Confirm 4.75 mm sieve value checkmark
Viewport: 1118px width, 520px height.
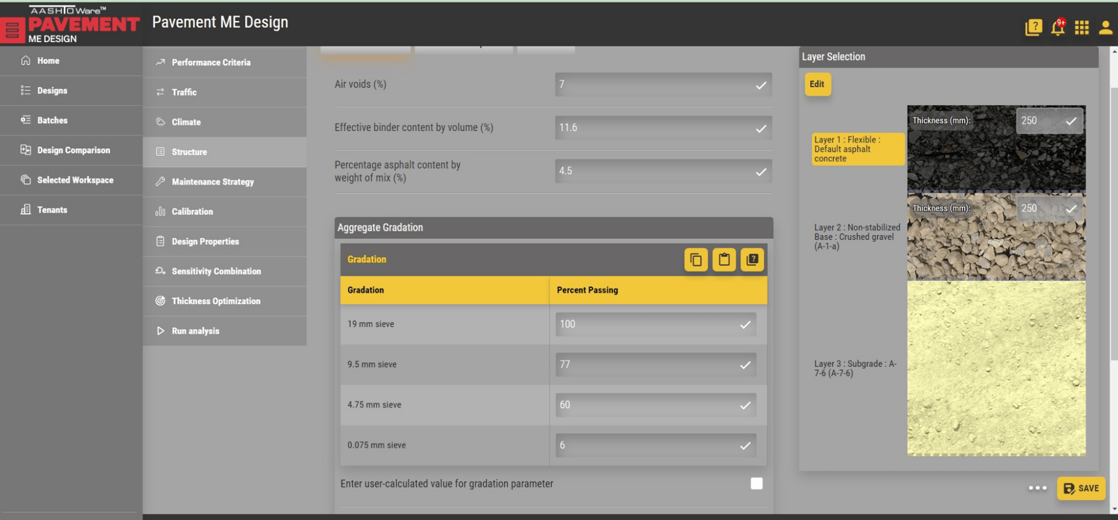point(745,405)
